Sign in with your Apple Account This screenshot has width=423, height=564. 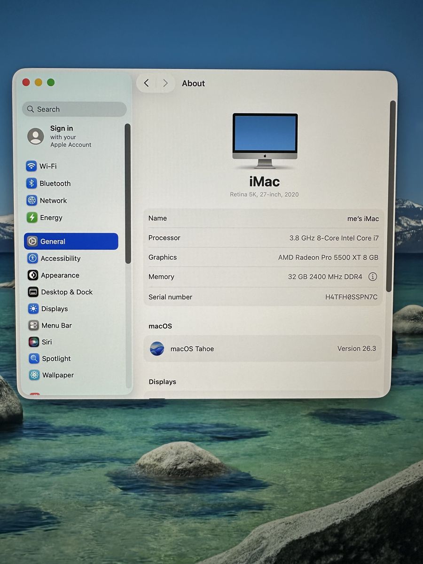click(x=61, y=136)
